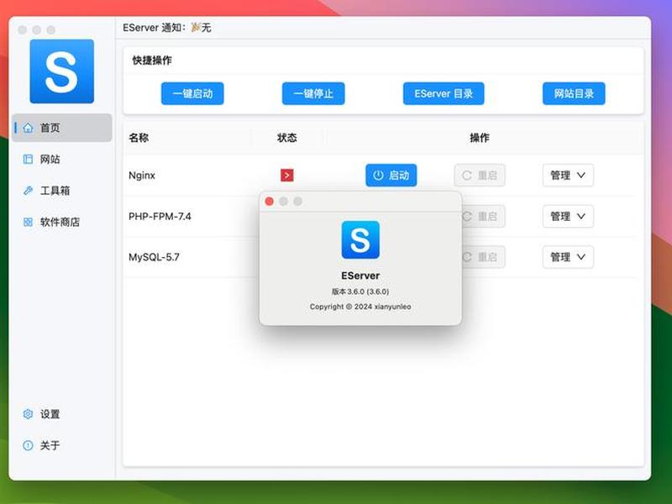Viewport: 672px width, 504px height.
Task: Click the 名称 column header
Action: point(139,138)
